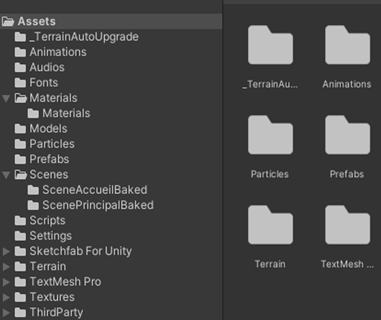Open the Prefabs folder icon in grid

click(348, 135)
